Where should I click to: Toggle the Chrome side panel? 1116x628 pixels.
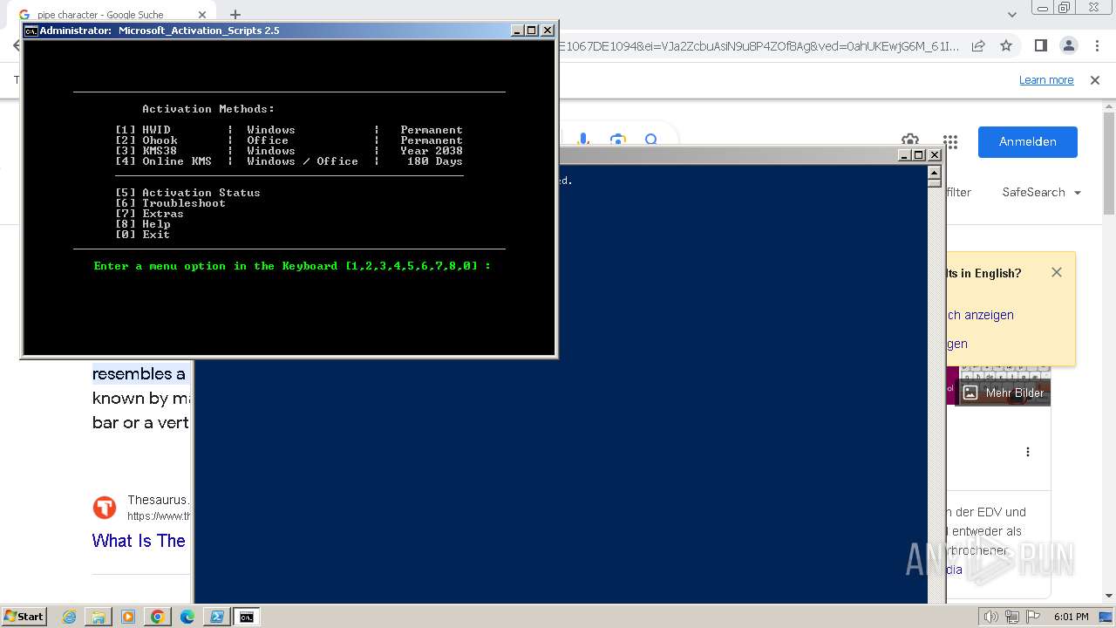point(1040,46)
